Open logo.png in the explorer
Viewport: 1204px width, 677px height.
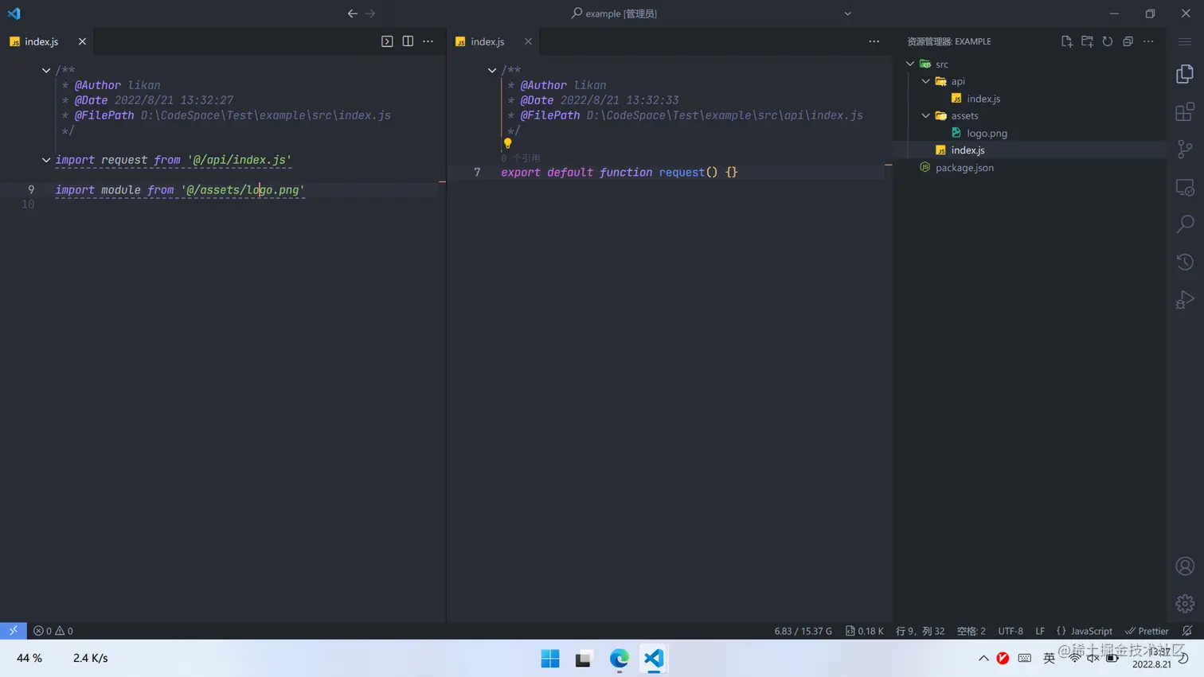987,133
